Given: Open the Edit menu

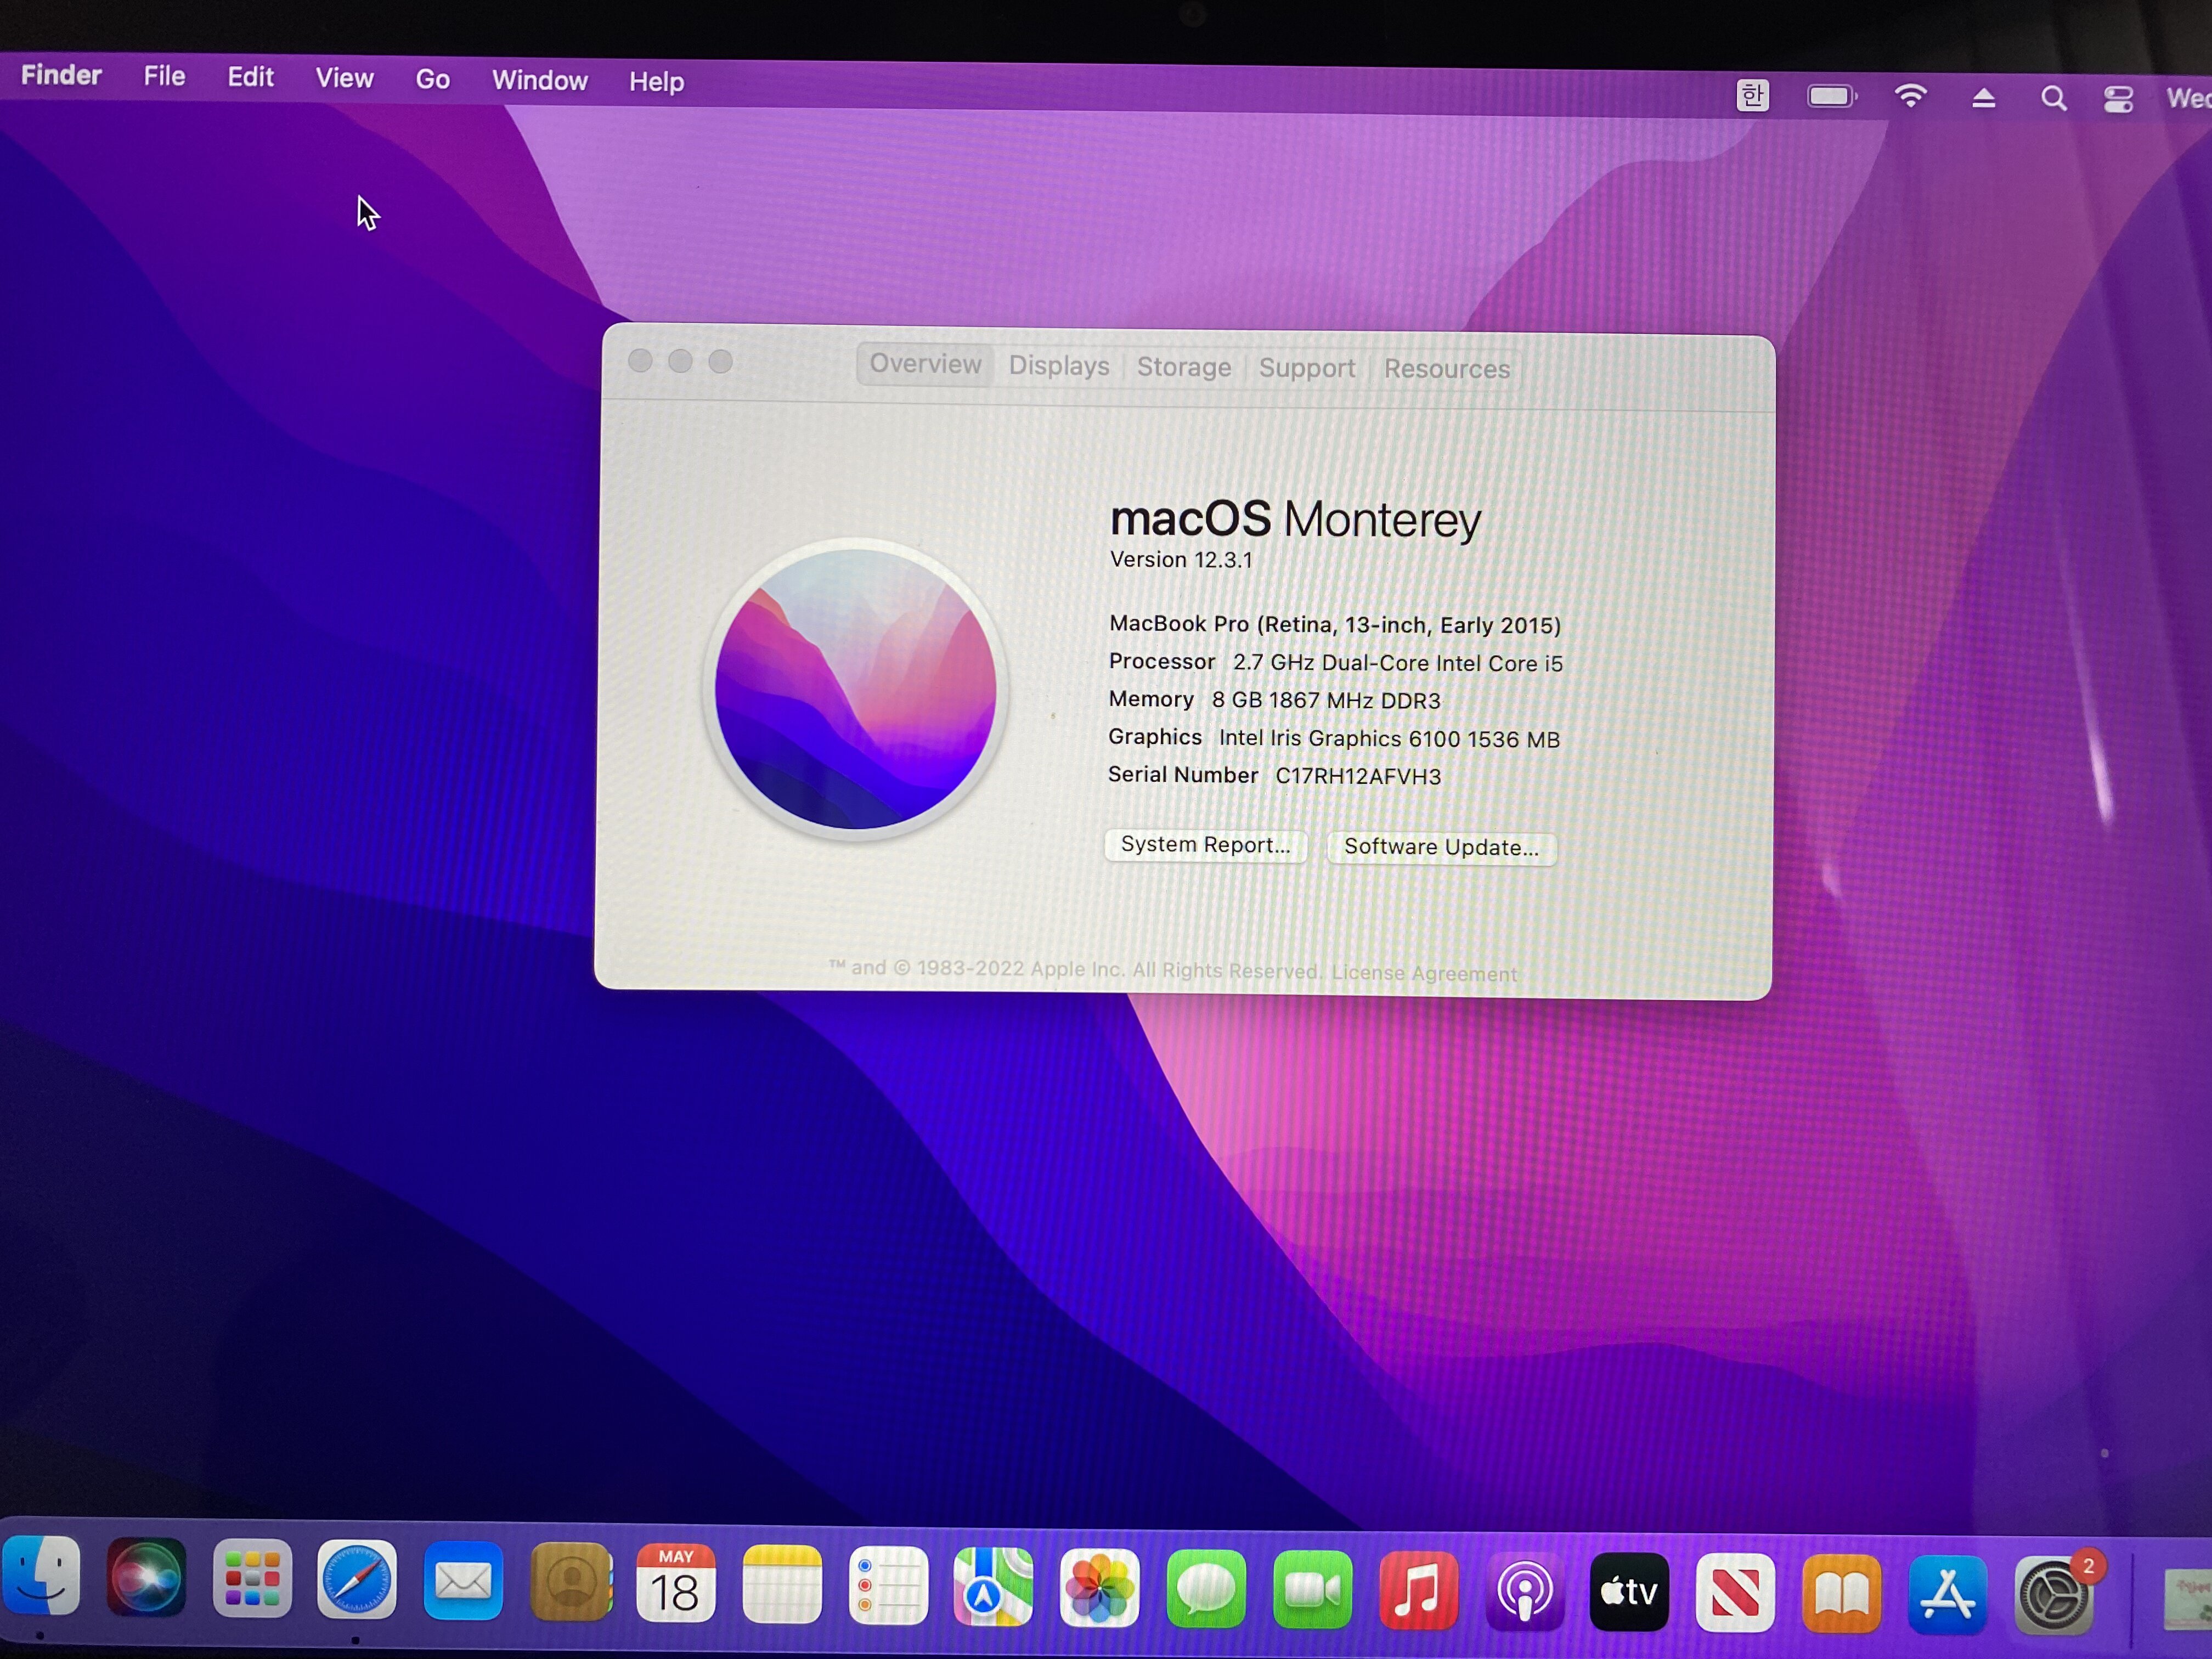Looking at the screenshot, I should [x=250, y=77].
